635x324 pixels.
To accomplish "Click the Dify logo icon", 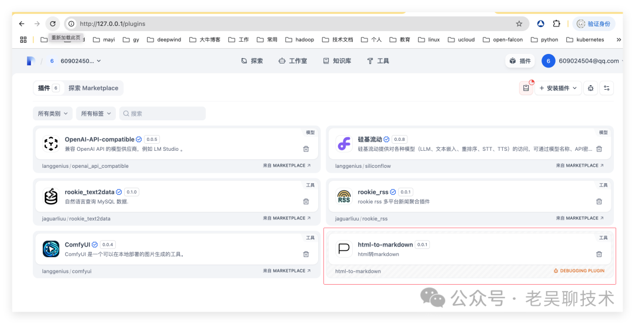I will tap(31, 61).
